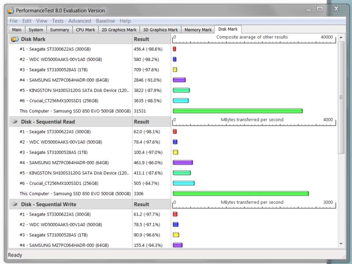Select #1 Seagate ST3300622AS row under Disk Mark
Screen dimensions: 352x264
[55, 49]
